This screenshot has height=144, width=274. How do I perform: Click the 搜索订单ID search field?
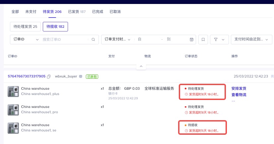pos(65,40)
